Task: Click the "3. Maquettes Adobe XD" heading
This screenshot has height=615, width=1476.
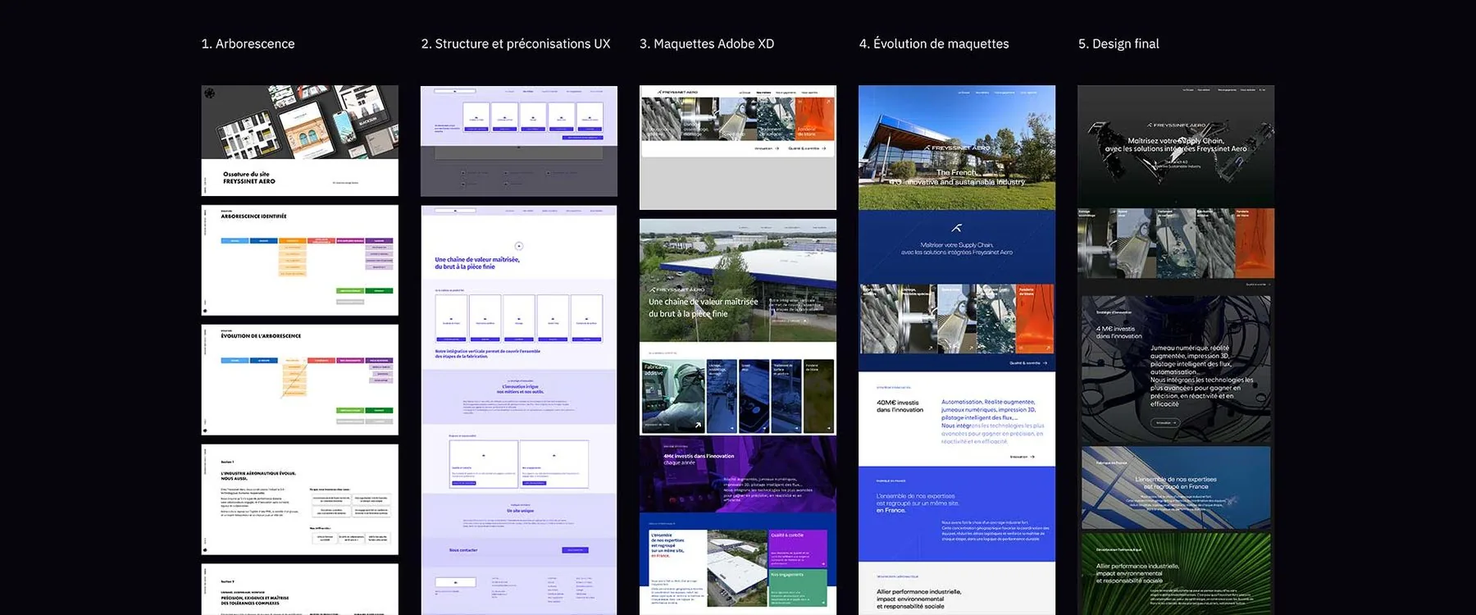Action: point(707,43)
